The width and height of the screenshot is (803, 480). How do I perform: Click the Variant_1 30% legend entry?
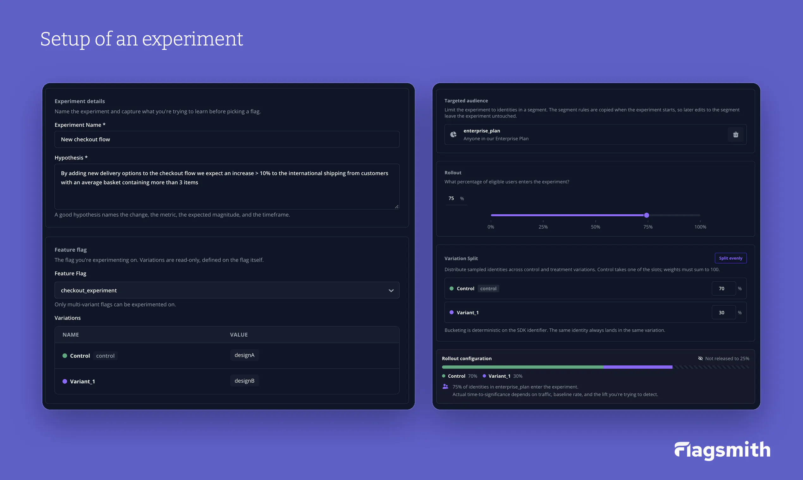[x=502, y=376]
